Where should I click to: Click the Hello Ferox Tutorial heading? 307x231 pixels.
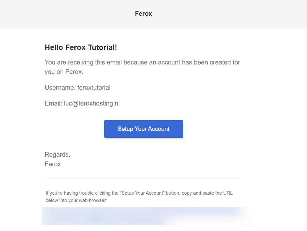(x=81, y=47)
